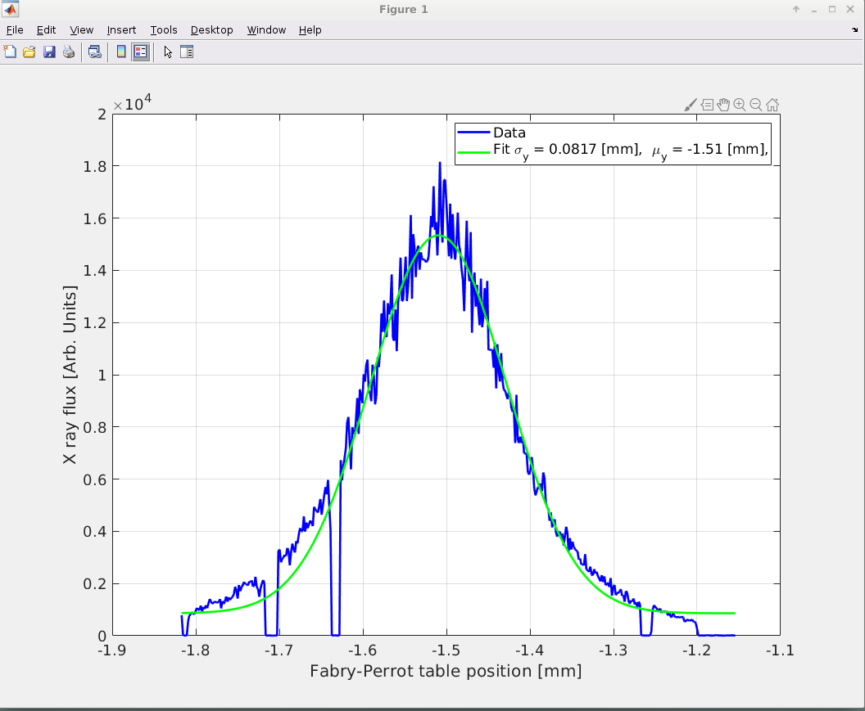Screen dimensions: 865x711
Task: Toggle the Insert Colorbar button
Action: coord(121,52)
